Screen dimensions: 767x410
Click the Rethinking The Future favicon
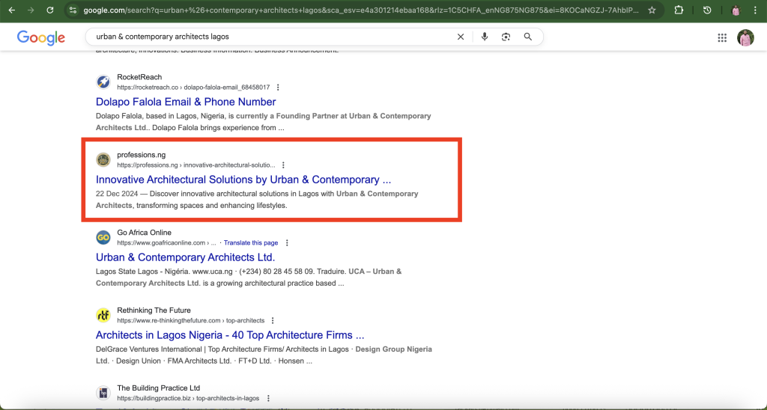click(103, 315)
